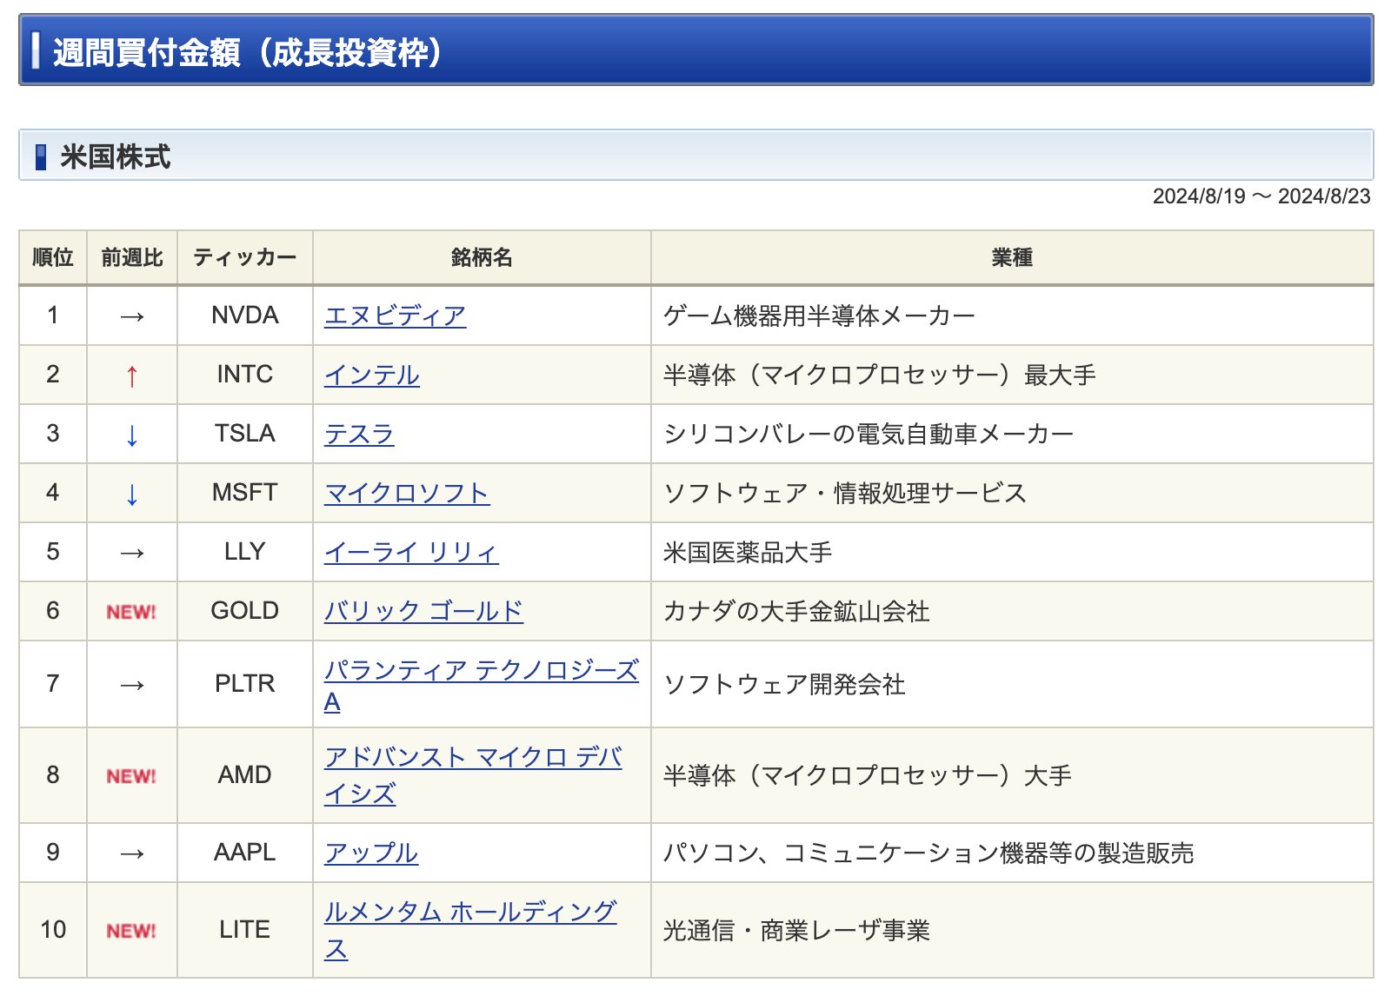Click the PLTR ticker cell
The height and width of the screenshot is (996, 1391).
click(245, 684)
